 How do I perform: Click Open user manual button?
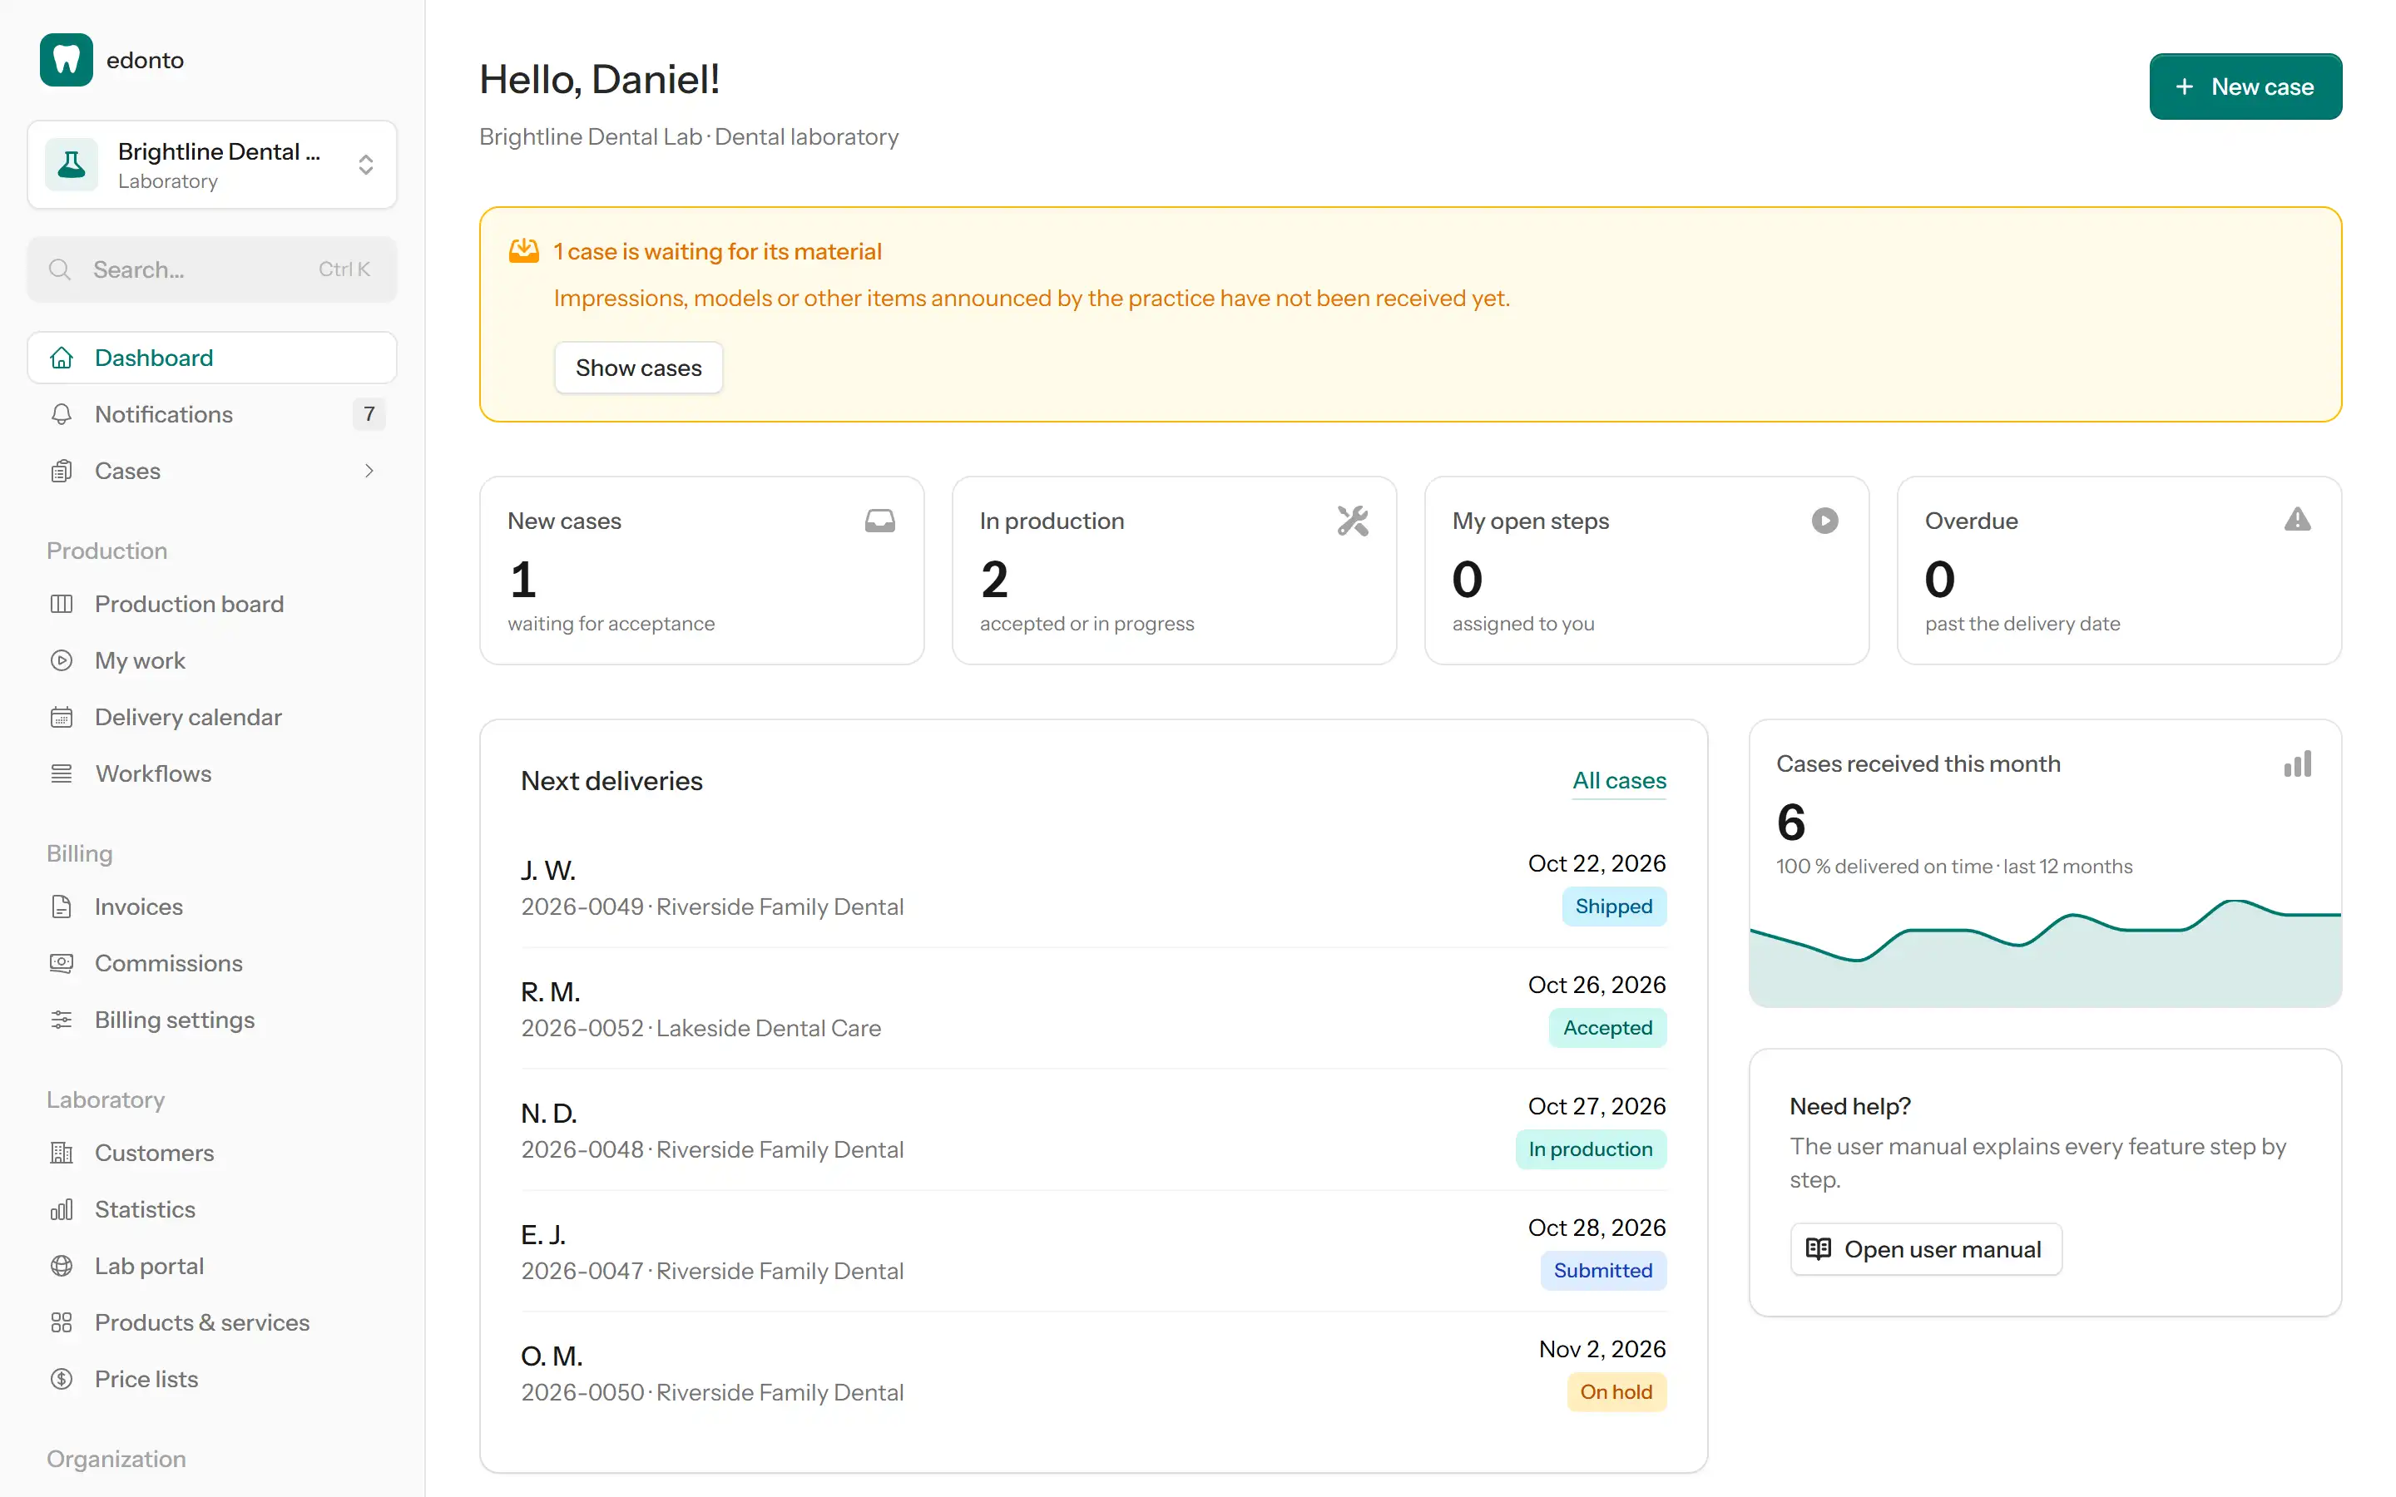[x=1926, y=1248]
